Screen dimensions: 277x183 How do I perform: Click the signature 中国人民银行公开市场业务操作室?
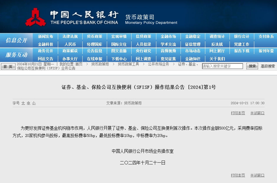pyautogui.click(x=142, y=151)
